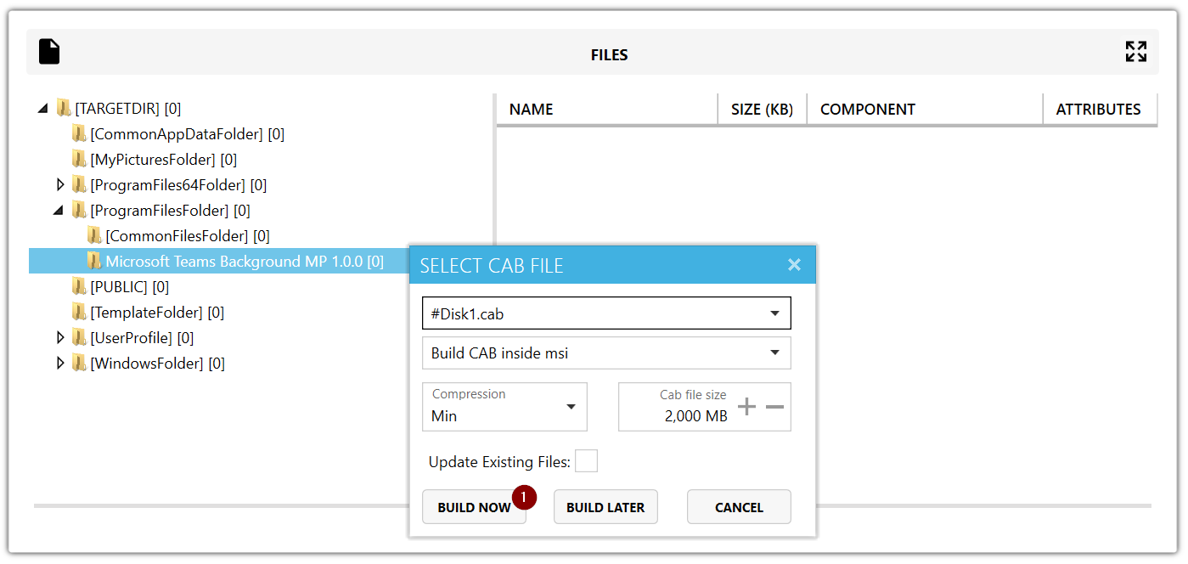The height and width of the screenshot is (564, 1188).
Task: Click the CommonAppDataFolder folder icon
Action: (x=79, y=133)
